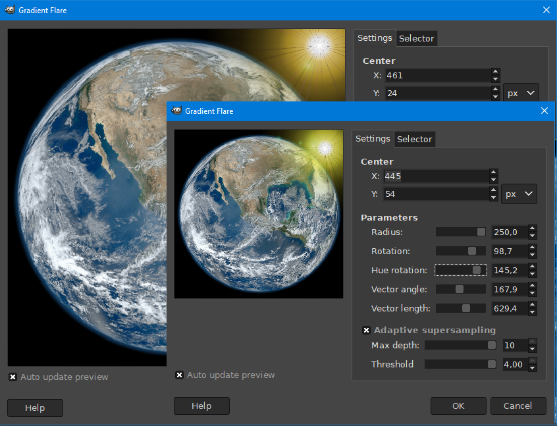Image resolution: width=557 pixels, height=426 pixels.
Task: Increase Center X up arrow in back window
Action: (496, 71)
